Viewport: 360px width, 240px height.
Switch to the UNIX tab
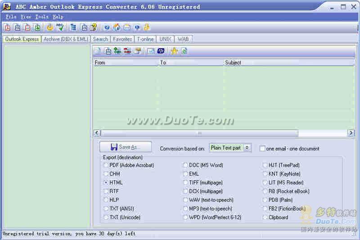point(165,39)
